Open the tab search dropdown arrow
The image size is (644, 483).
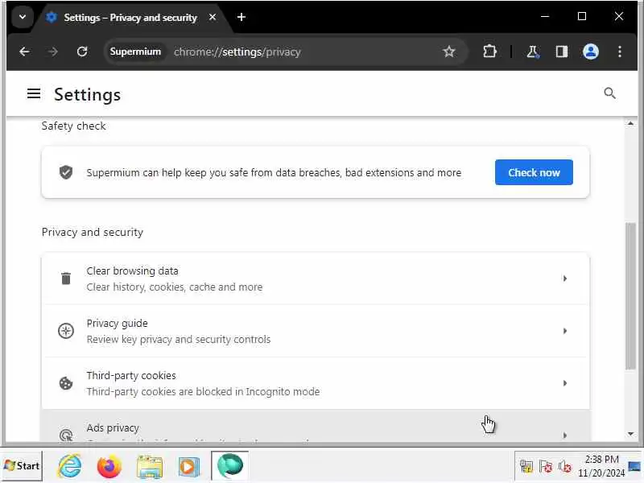[23, 17]
